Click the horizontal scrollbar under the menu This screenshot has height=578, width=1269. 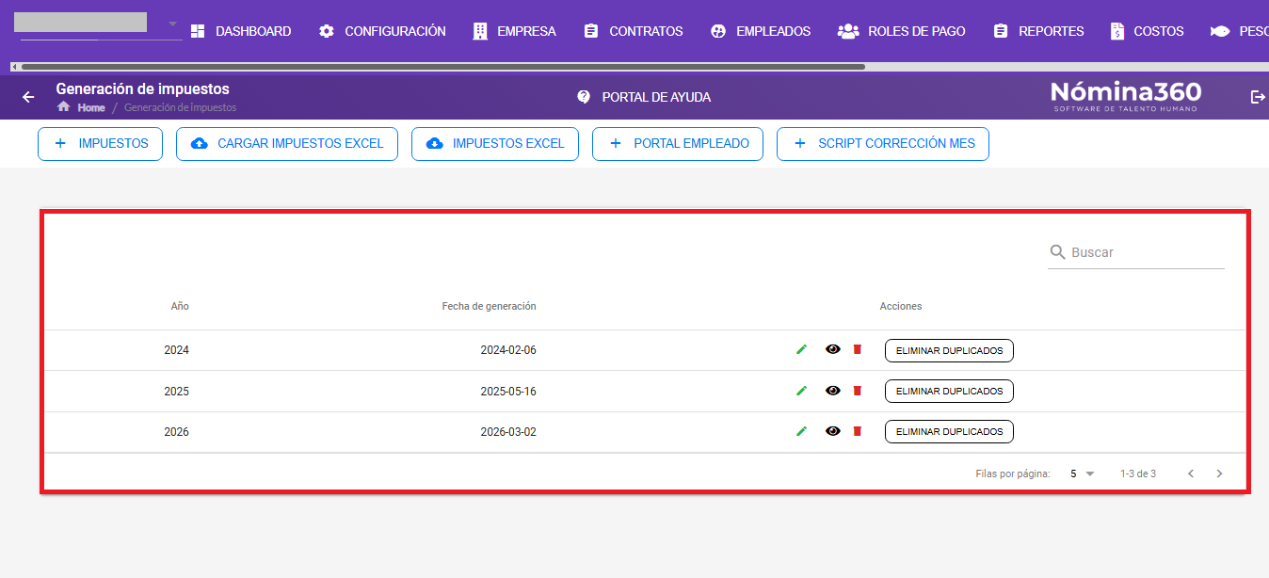pyautogui.click(x=442, y=67)
